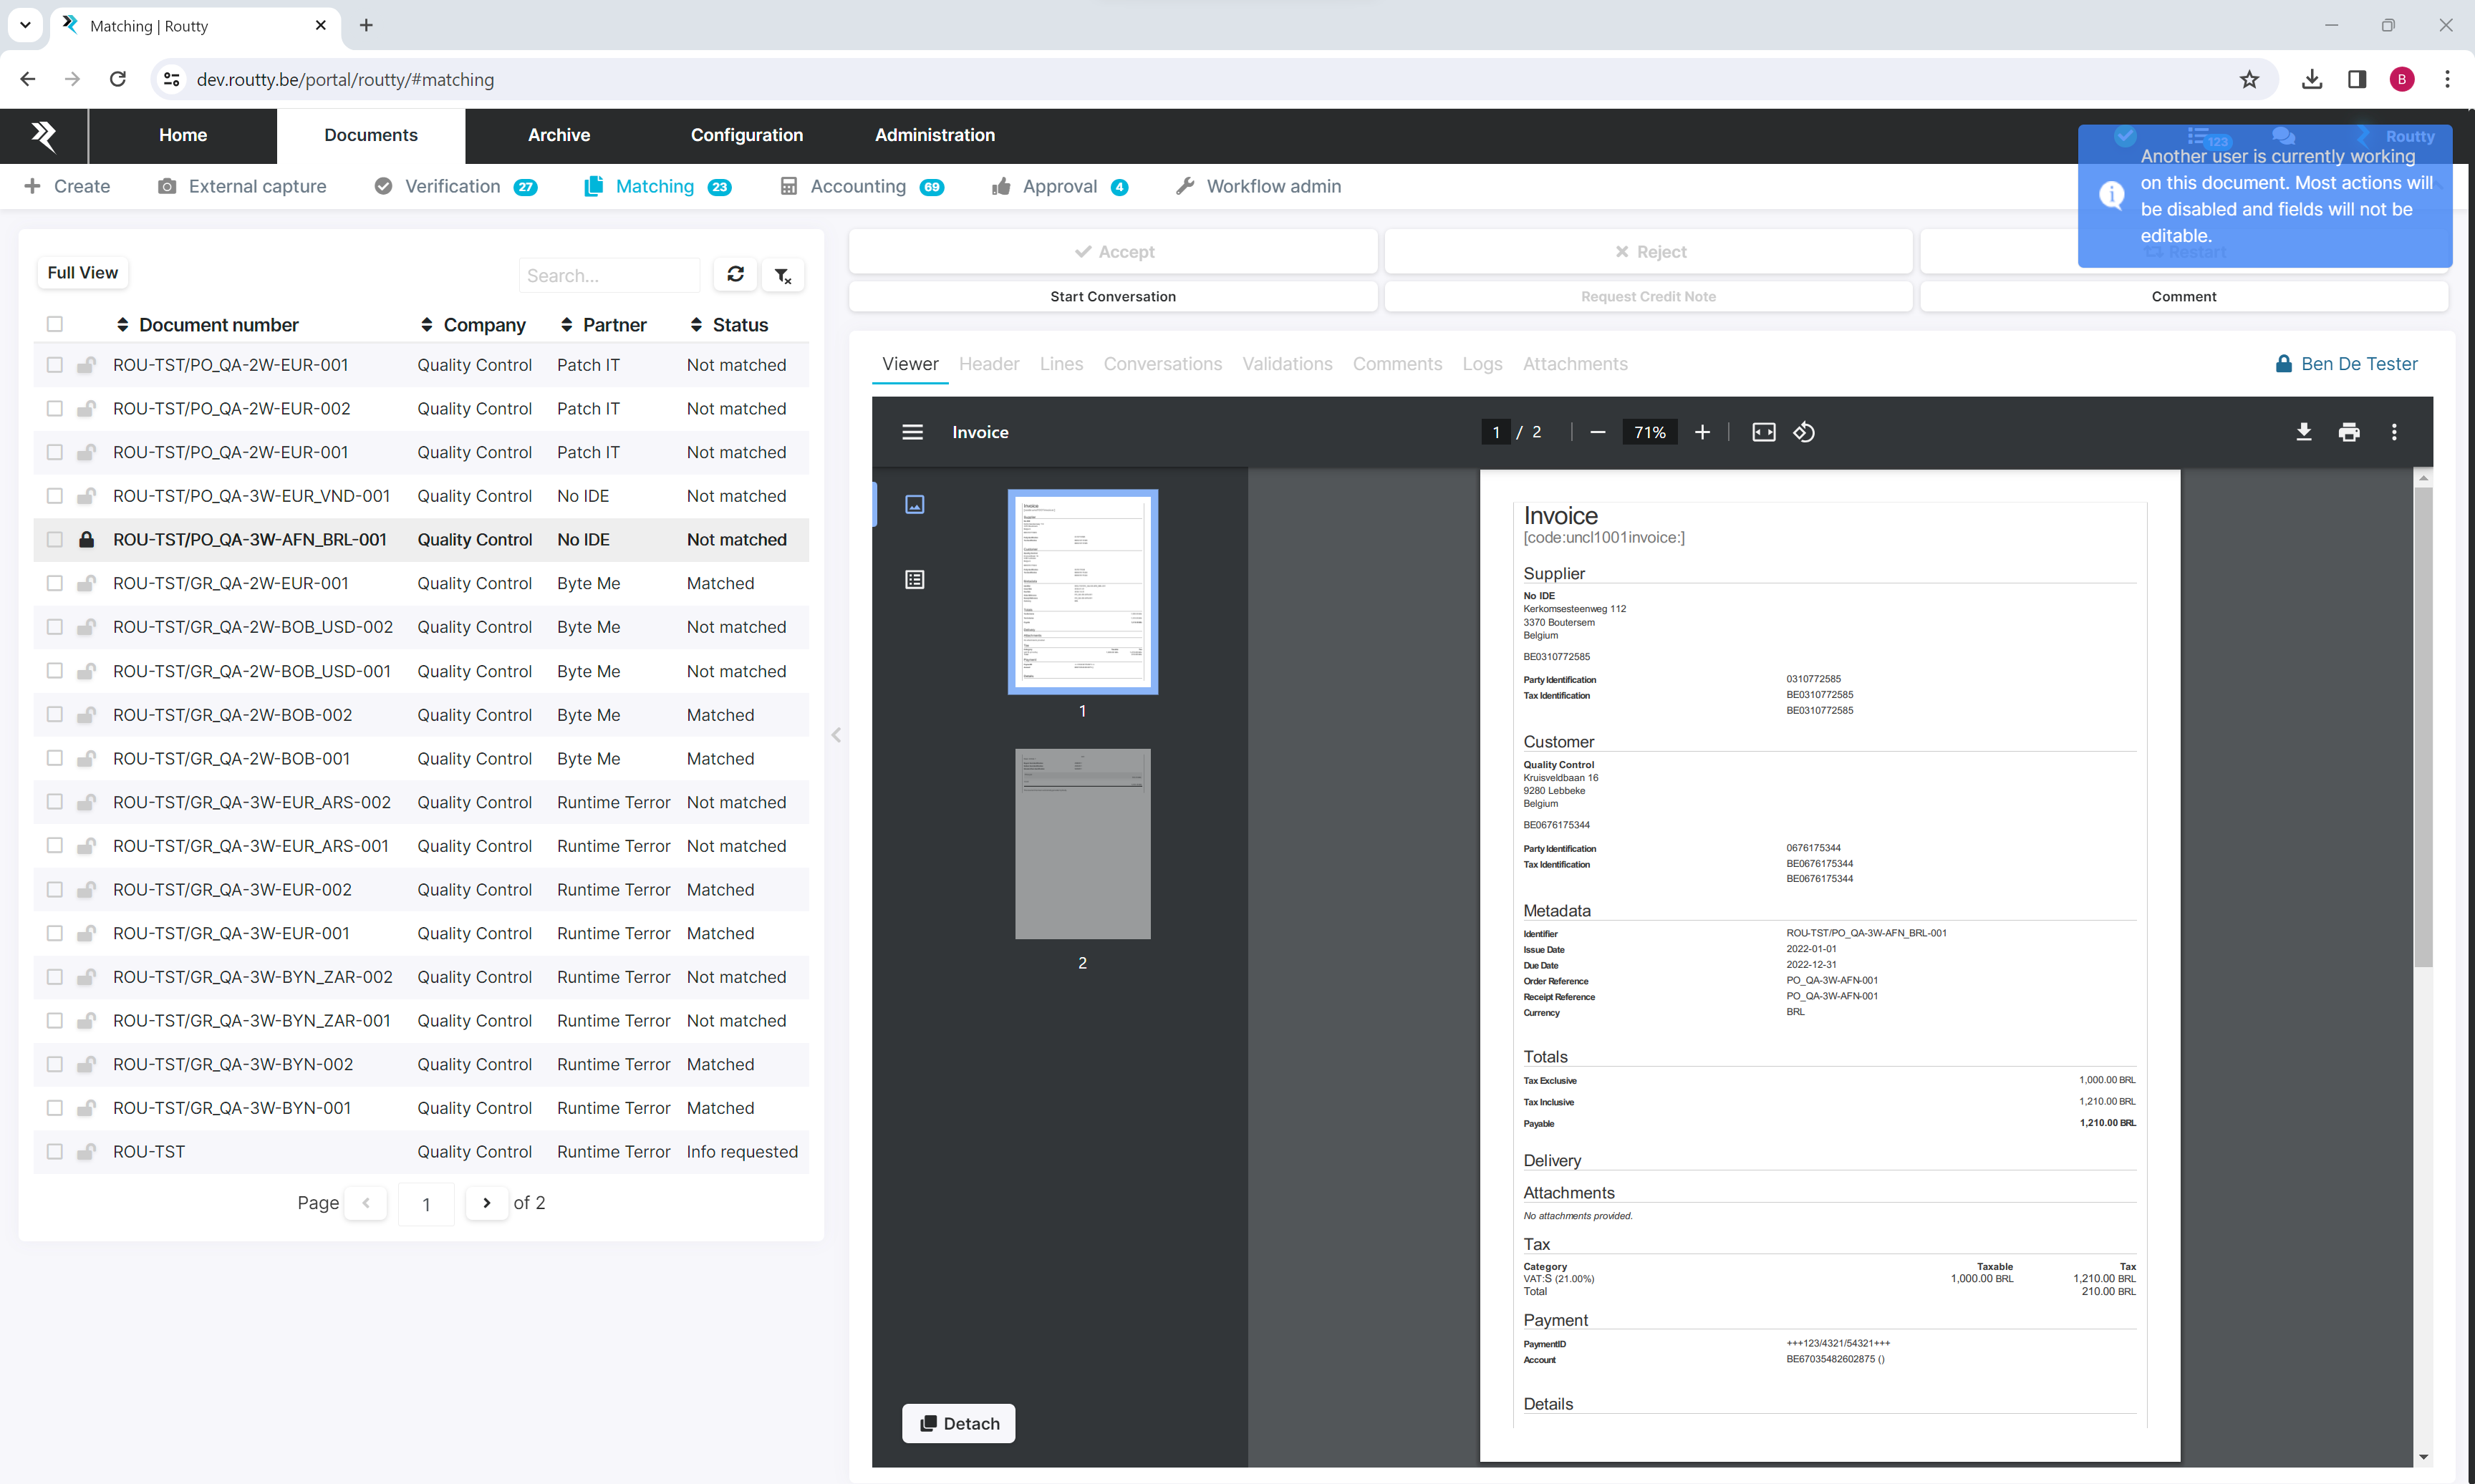
Task: Rotate the PDF counterclockwise
Action: 1804,432
